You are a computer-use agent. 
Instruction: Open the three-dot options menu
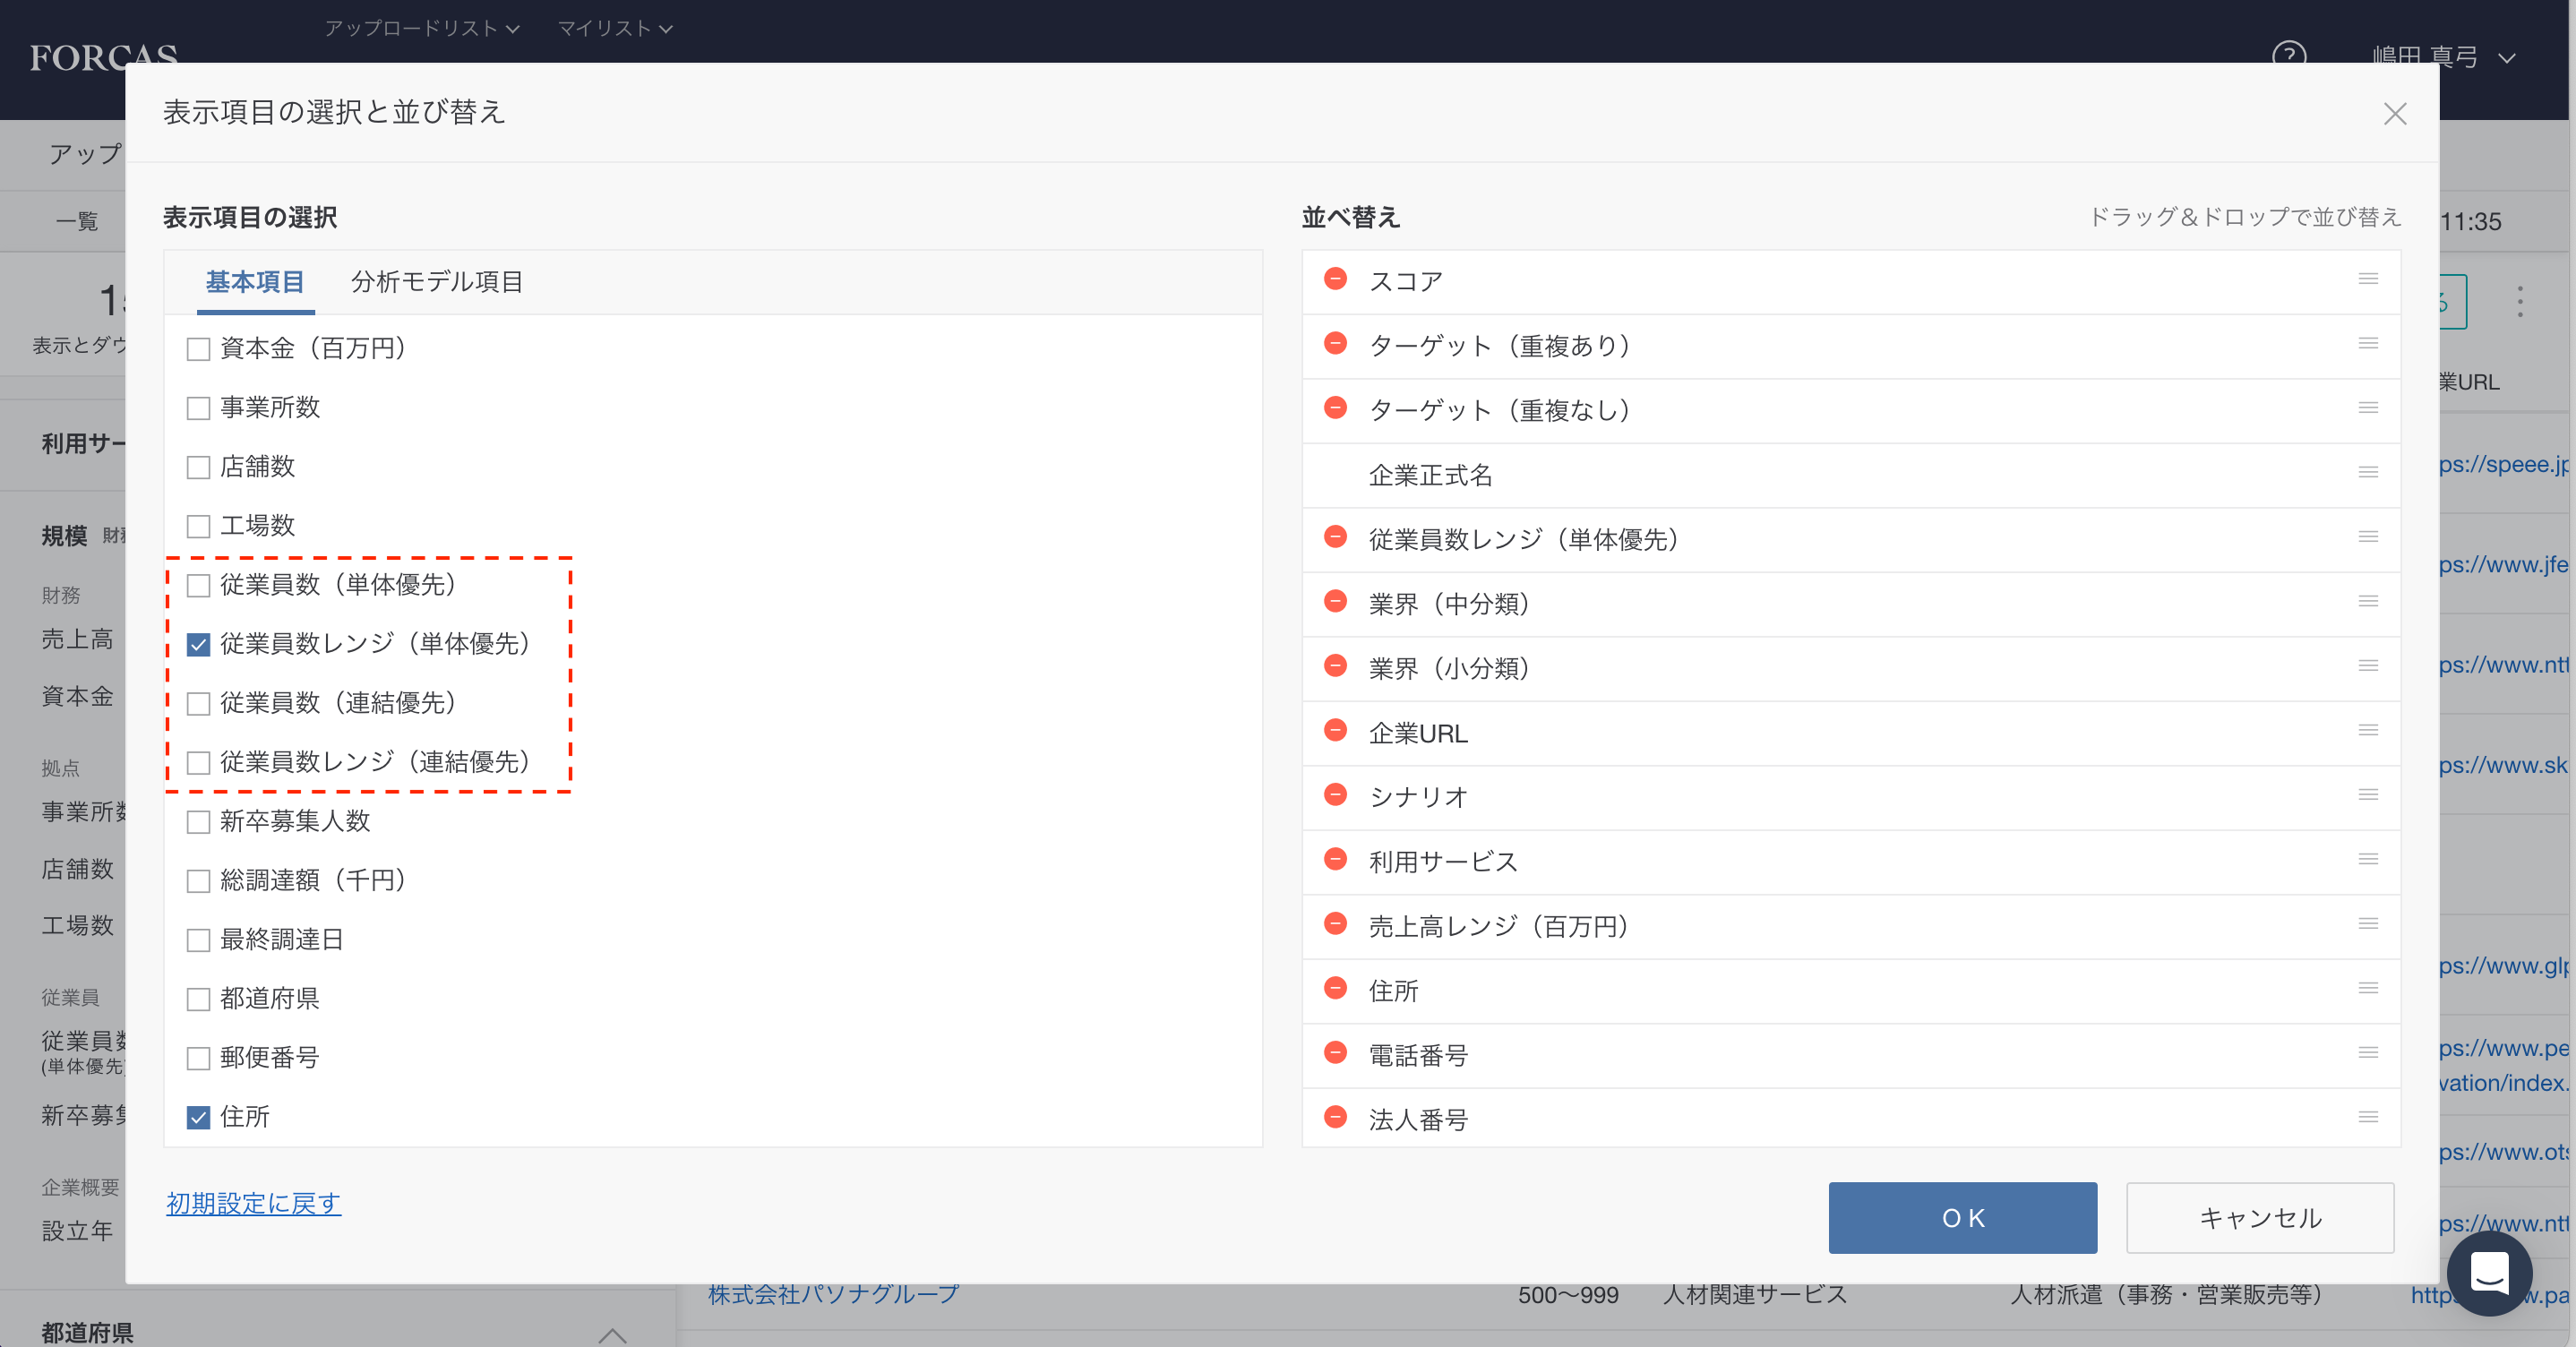(2521, 299)
